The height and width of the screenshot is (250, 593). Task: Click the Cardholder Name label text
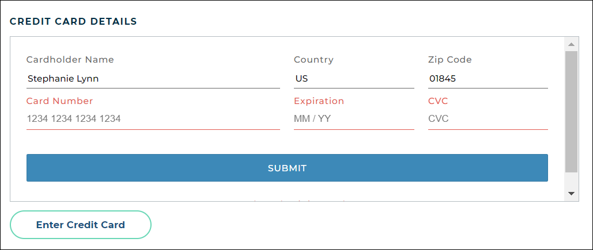[70, 60]
